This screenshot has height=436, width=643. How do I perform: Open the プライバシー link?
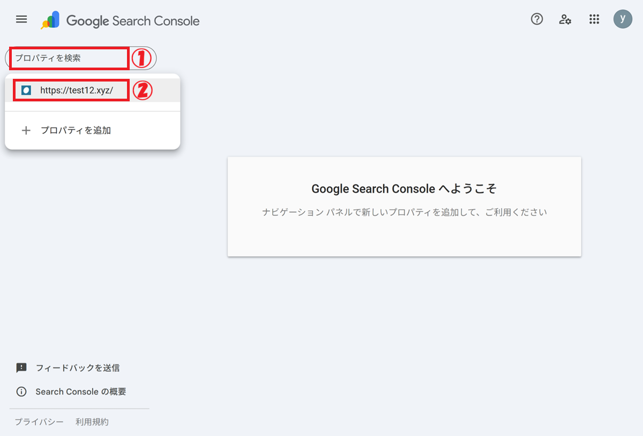click(39, 422)
